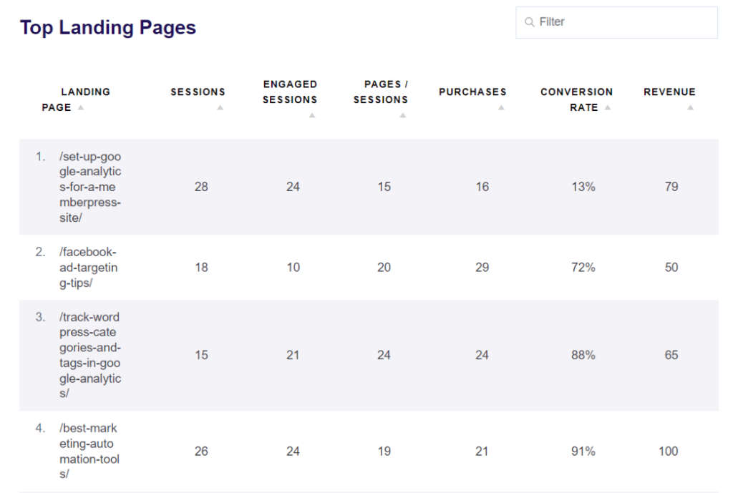This screenshot has height=493, width=733.
Task: Click the sort arrow under PAGES / SESSIONS
Action: coord(403,114)
